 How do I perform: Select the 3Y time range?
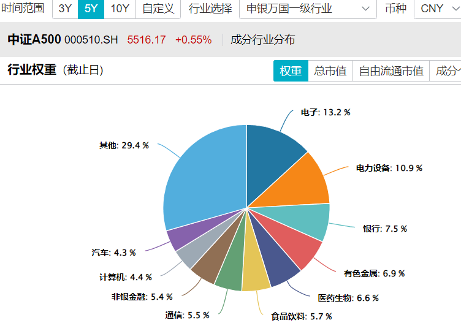[x=65, y=9]
